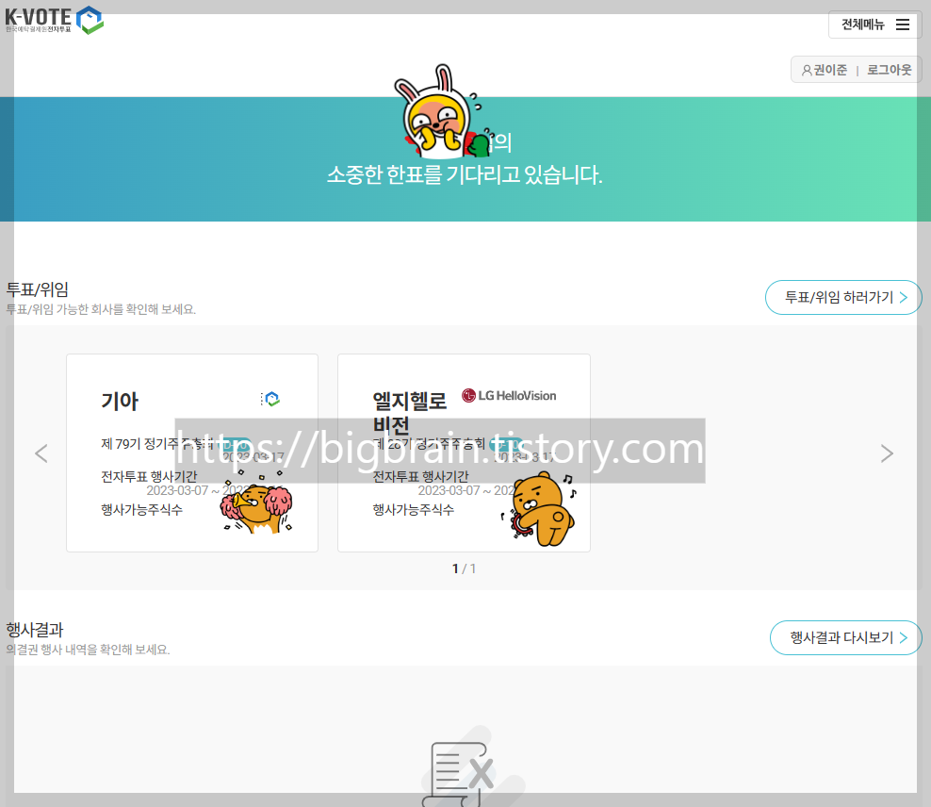Click the LG HelloVision logo

point(510,395)
